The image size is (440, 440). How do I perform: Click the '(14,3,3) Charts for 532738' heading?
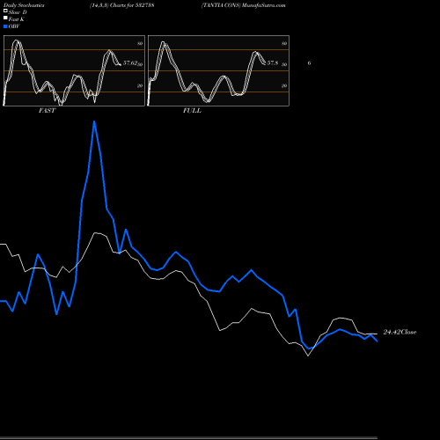coord(122,5)
